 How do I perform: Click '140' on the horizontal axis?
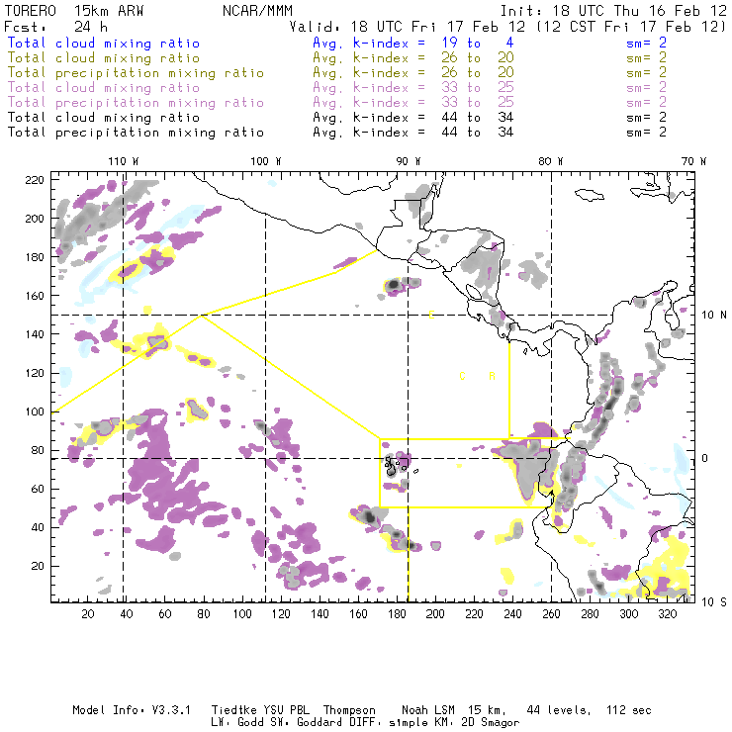pyautogui.click(x=320, y=614)
